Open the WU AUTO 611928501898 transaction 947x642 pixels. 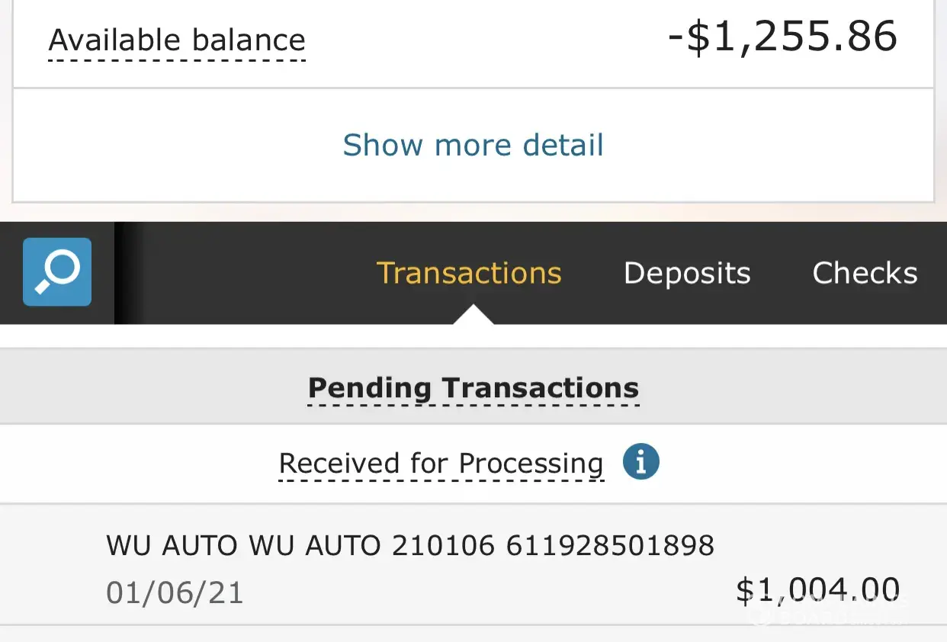pos(410,545)
